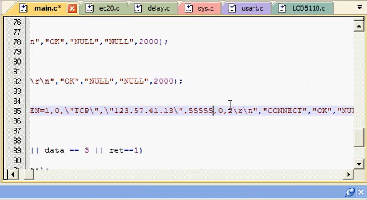Click line number 90 in the gutter

tap(17, 160)
